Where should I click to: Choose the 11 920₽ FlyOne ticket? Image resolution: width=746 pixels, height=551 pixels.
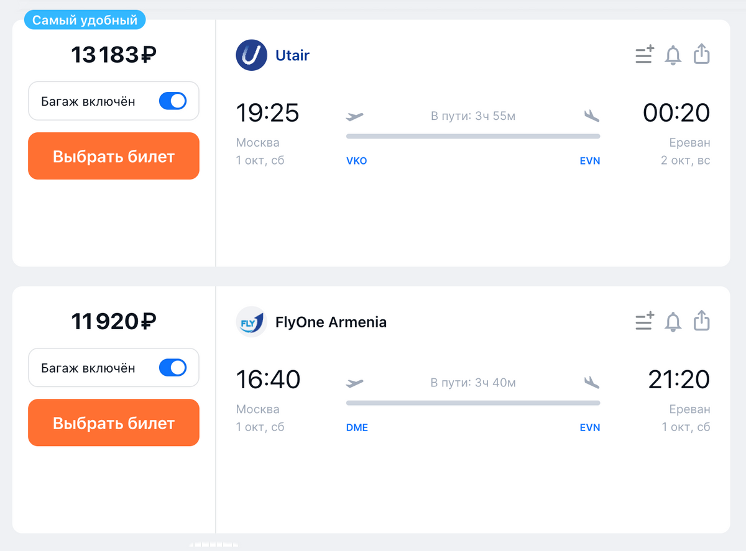[x=114, y=422]
